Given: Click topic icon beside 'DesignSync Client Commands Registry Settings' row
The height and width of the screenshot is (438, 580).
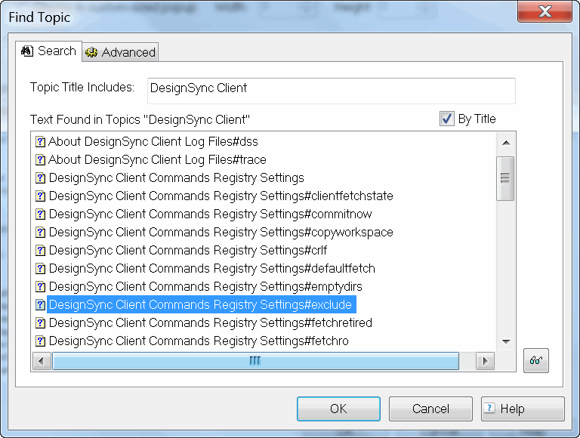Looking at the screenshot, I should 40,178.
